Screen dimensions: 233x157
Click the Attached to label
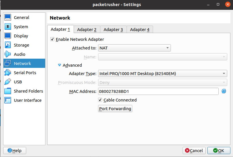point(84,48)
